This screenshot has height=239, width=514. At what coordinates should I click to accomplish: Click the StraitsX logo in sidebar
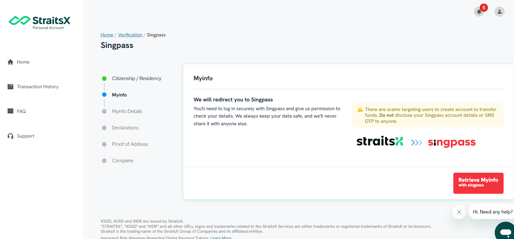[40, 22]
